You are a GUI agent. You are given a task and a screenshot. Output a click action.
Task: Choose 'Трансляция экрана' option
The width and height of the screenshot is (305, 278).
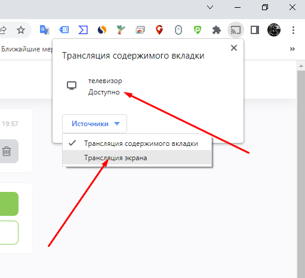pyautogui.click(x=137, y=158)
